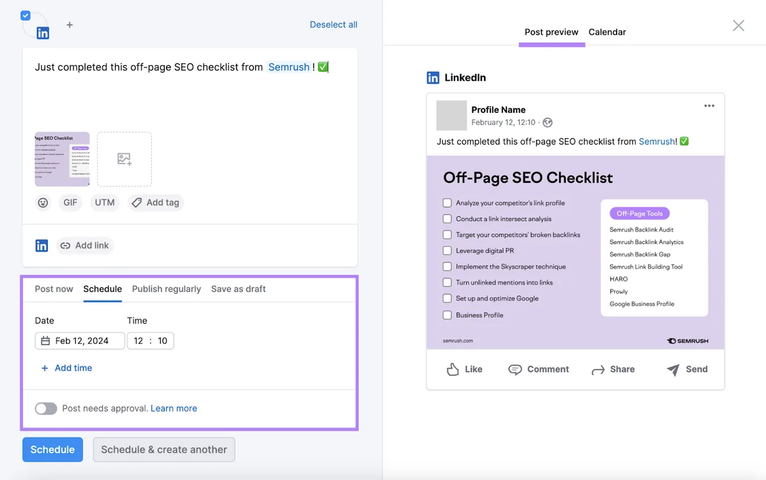766x480 pixels.
Task: Select the Schedule tab
Action: pyautogui.click(x=103, y=289)
